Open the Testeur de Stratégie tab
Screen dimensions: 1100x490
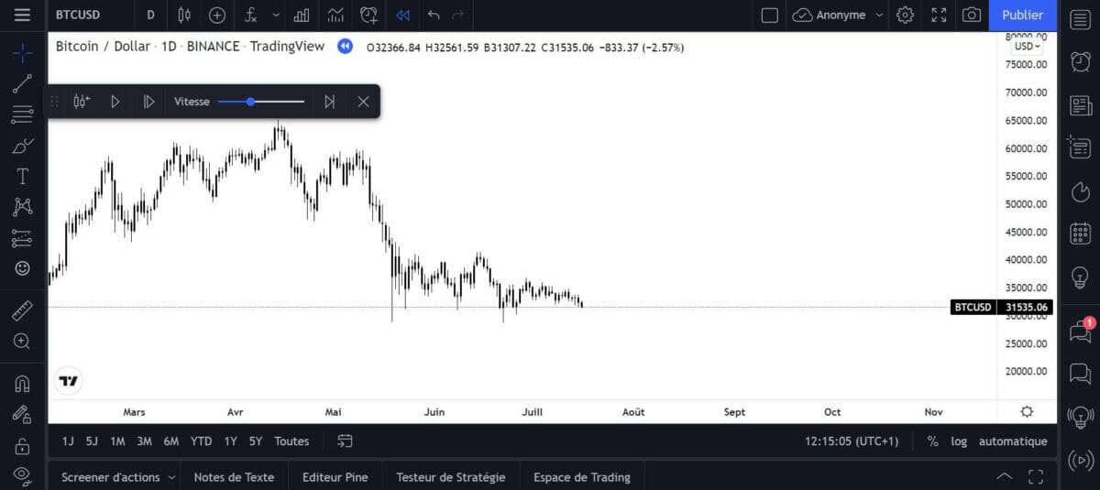[x=450, y=477]
